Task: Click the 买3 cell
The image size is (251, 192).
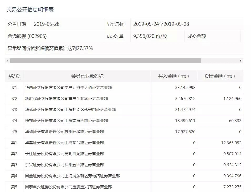Action: point(14,109)
